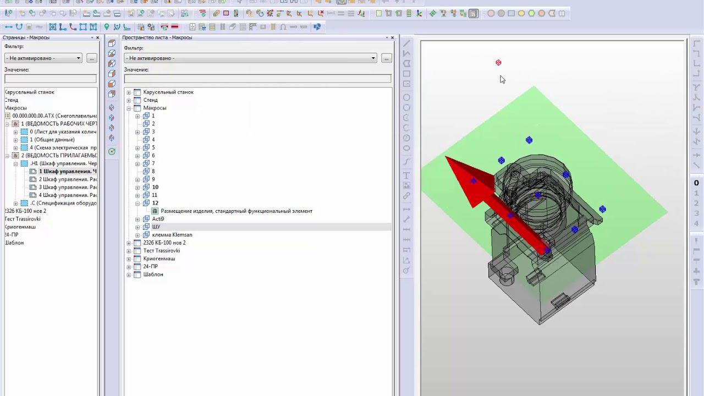Expand the Acti9 macro node
704x396 pixels.
137,219
